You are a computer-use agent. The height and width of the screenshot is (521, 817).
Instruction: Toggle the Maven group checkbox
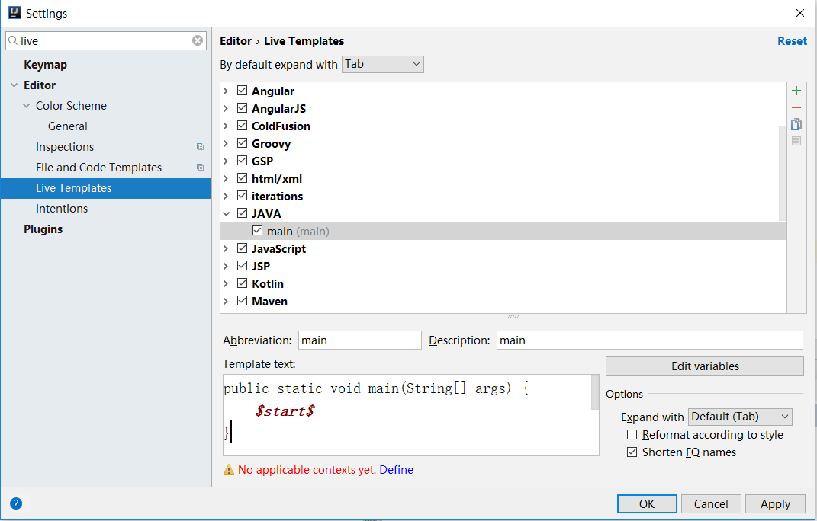242,301
